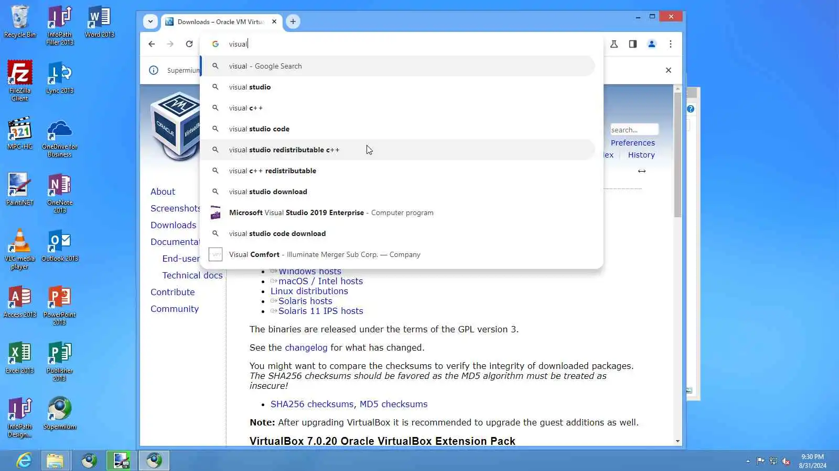Image resolution: width=839 pixels, height=471 pixels.
Task: Switch to the Downloads – Oracle VM VirtualBox tab
Action: (221, 22)
